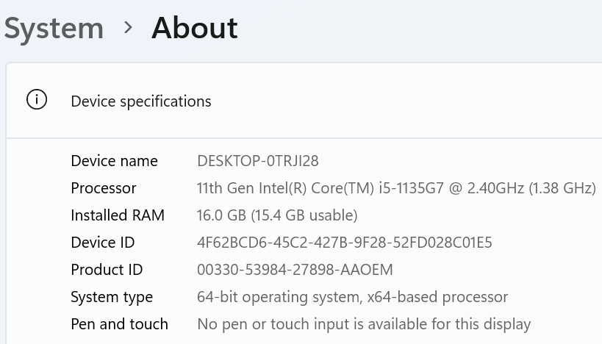602x344 pixels.
Task: Select the Processor label
Action: pyautogui.click(x=104, y=188)
